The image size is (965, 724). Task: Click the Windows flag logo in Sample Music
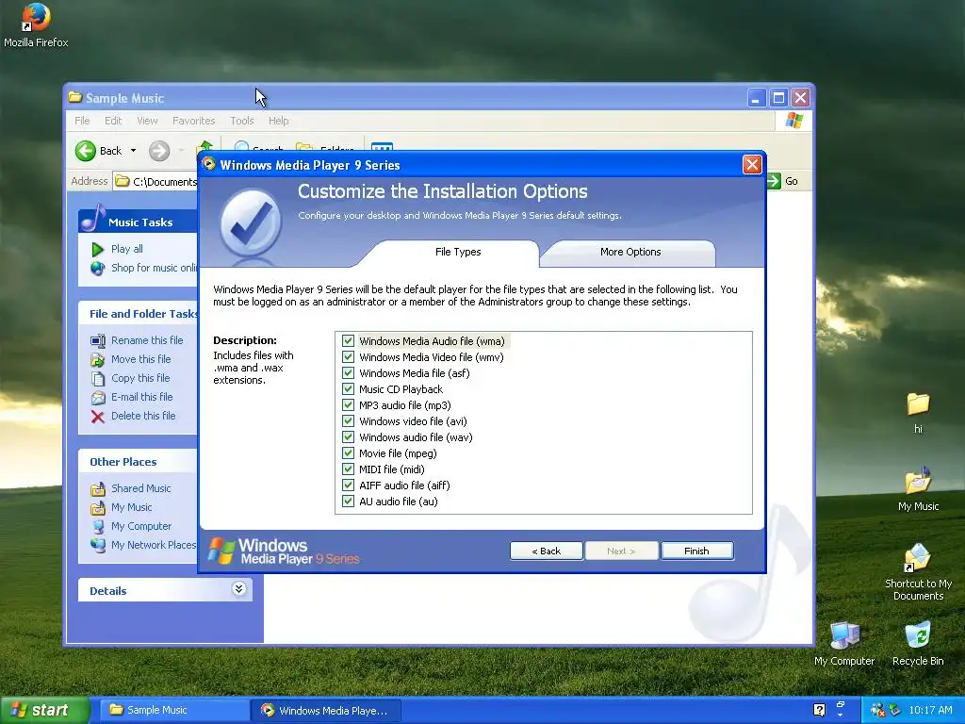[793, 121]
